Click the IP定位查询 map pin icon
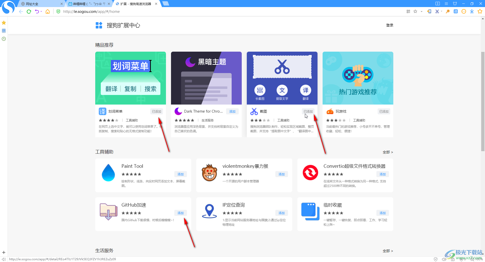Screen dimensions: 485x262 [x=209, y=211]
